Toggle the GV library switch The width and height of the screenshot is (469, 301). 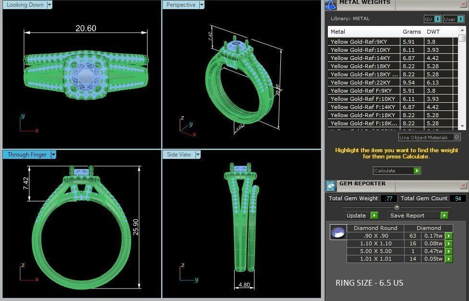click(x=437, y=19)
